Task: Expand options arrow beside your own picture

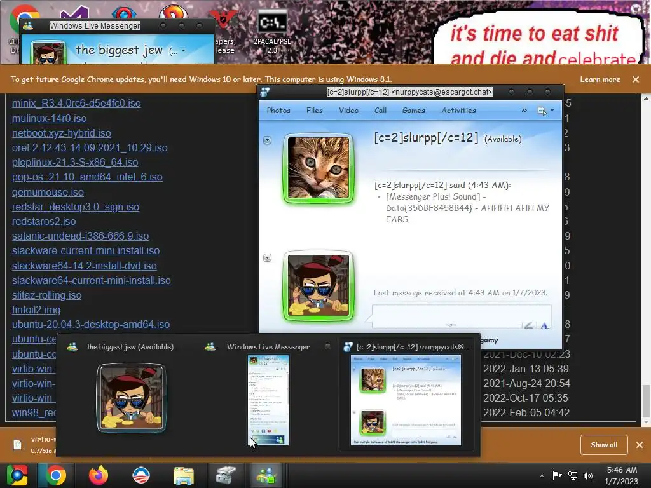Action: click(268, 258)
